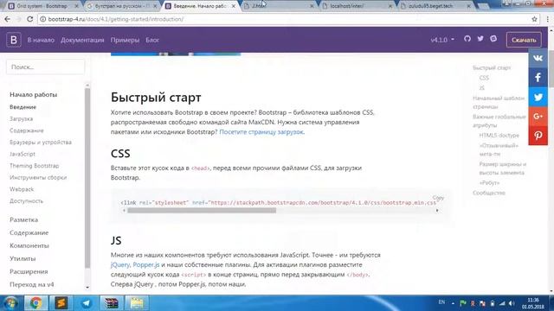Open the Popper.js link
Viewport: 554px width, 311px height.
click(146, 264)
